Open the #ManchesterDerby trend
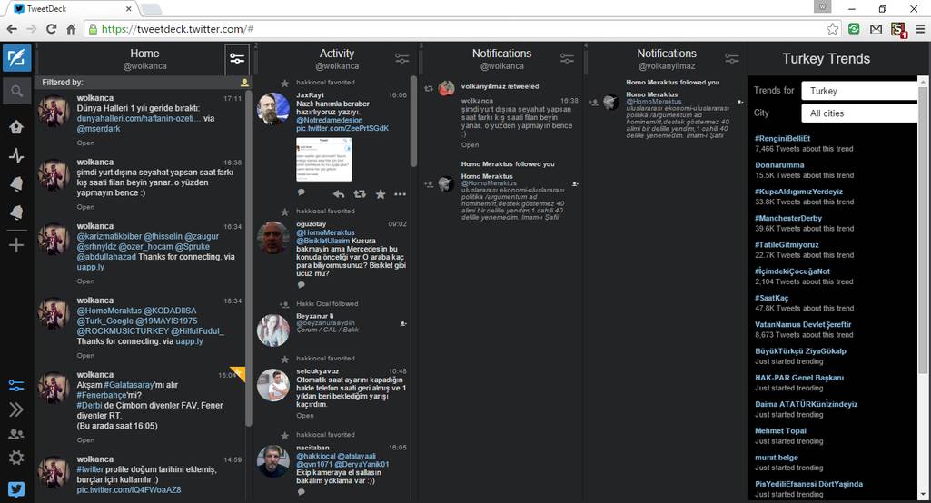 787,218
